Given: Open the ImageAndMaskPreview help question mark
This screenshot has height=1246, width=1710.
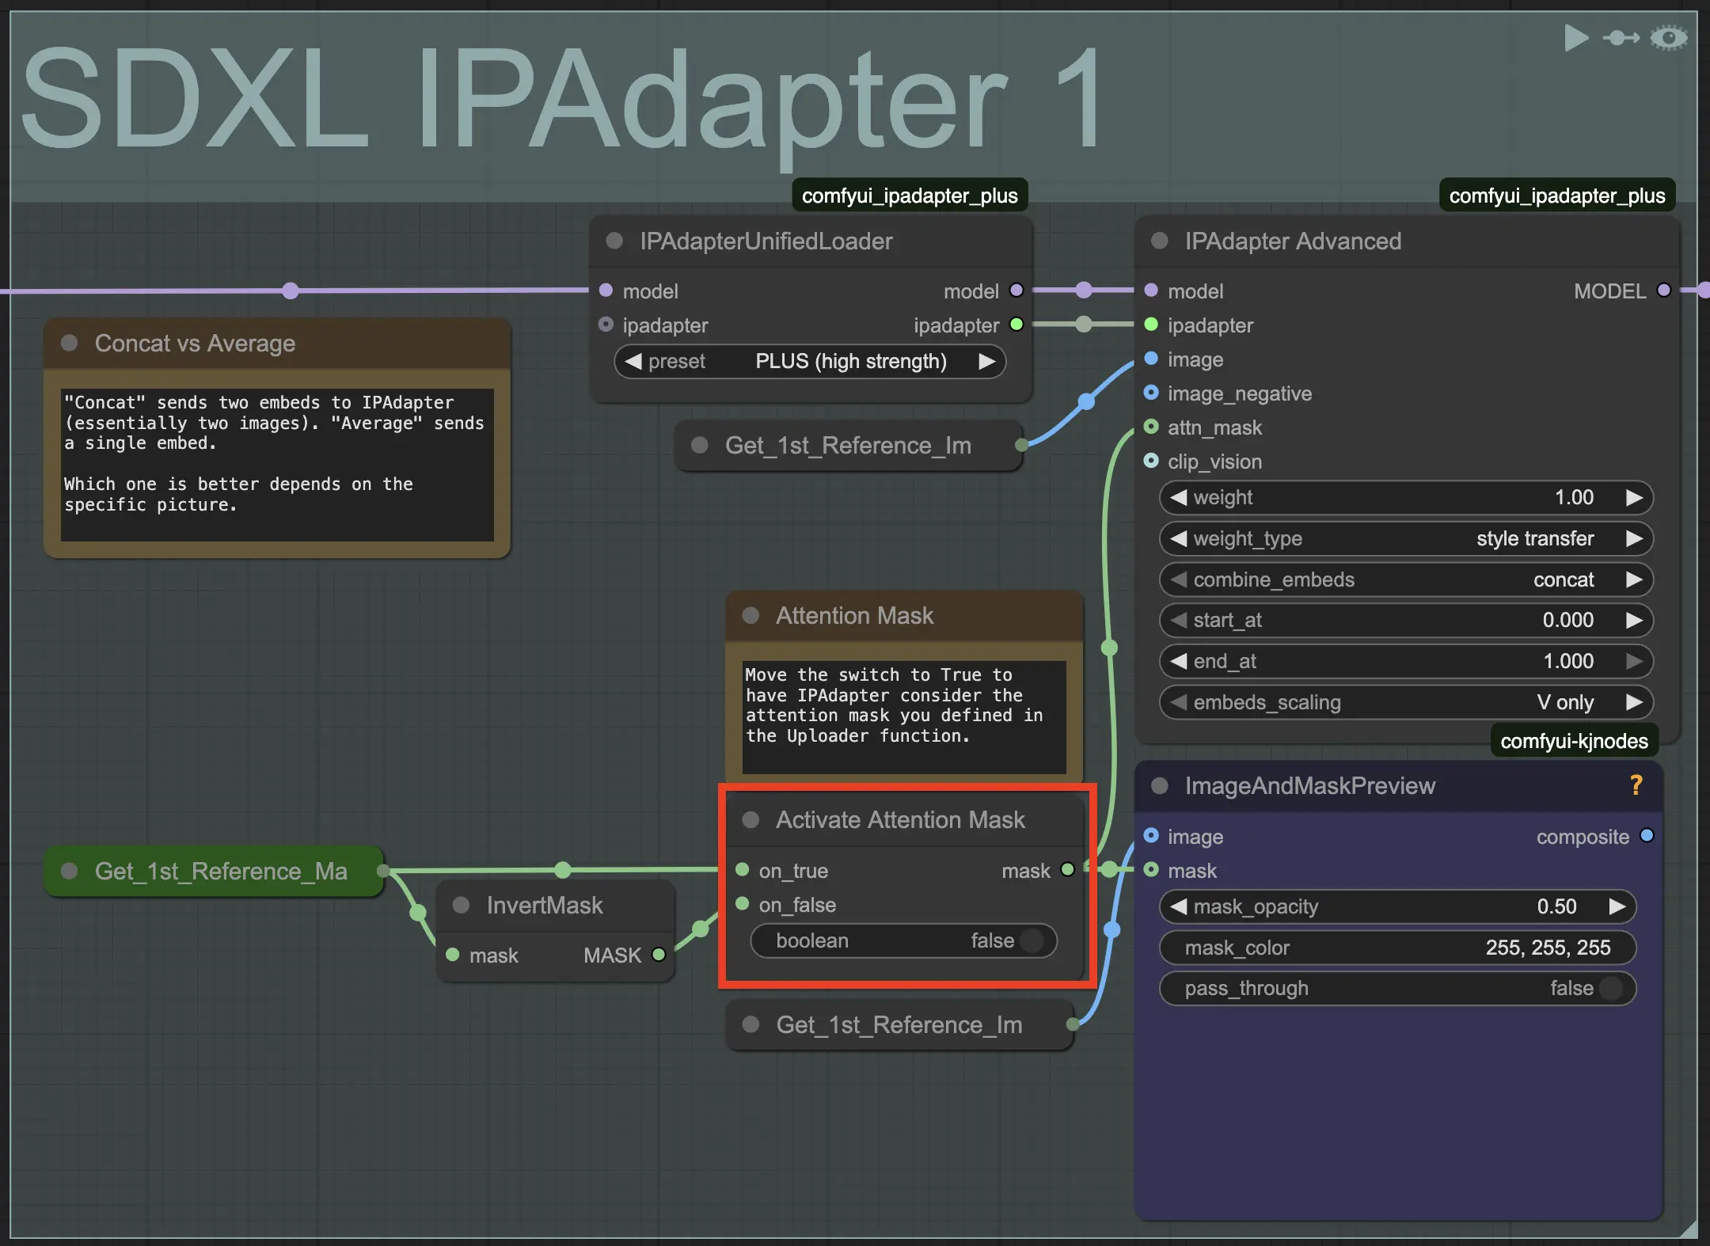Looking at the screenshot, I should tap(1636, 784).
